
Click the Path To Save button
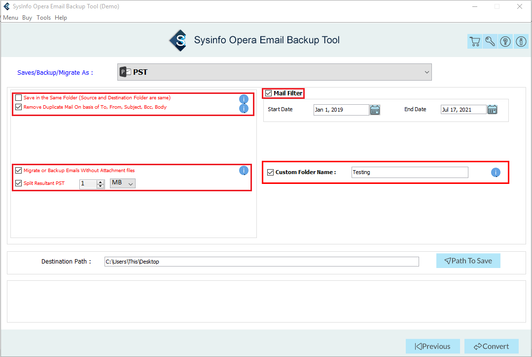click(x=468, y=261)
